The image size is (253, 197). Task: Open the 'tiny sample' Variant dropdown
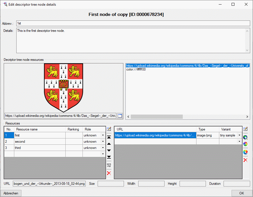click(240, 135)
